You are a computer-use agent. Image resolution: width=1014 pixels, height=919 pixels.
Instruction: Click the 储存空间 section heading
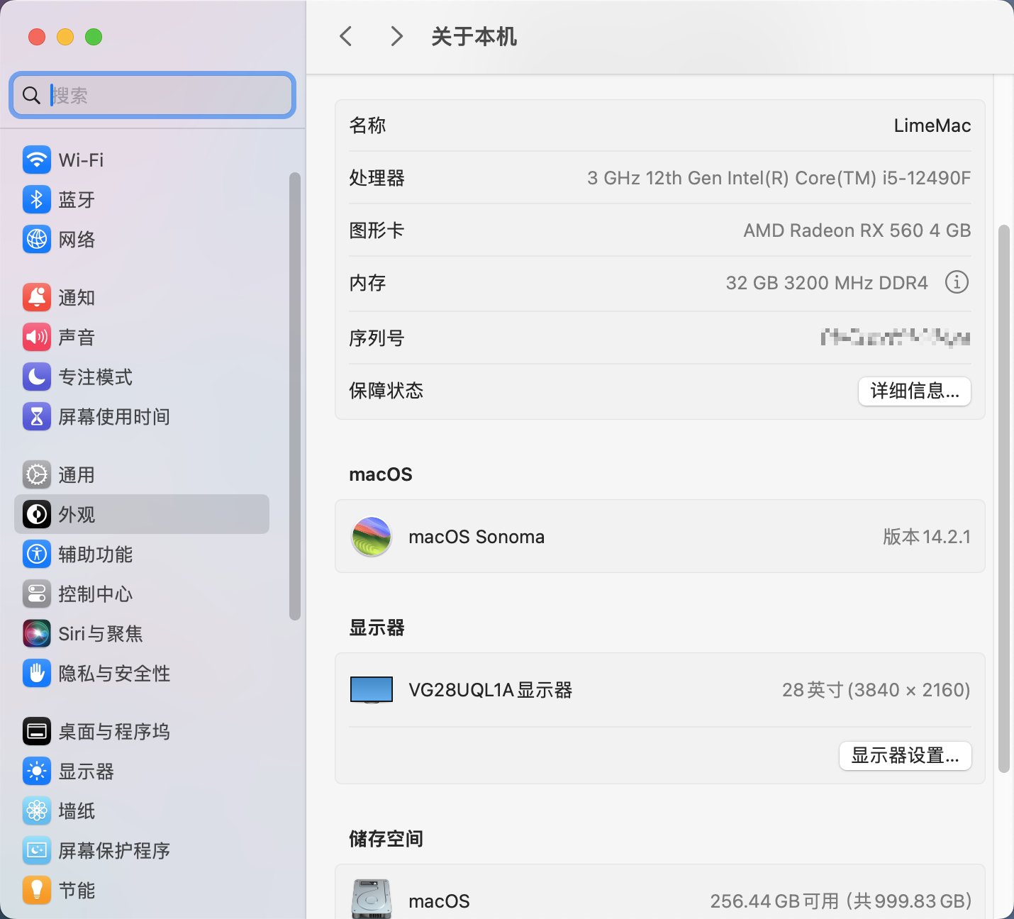click(386, 839)
